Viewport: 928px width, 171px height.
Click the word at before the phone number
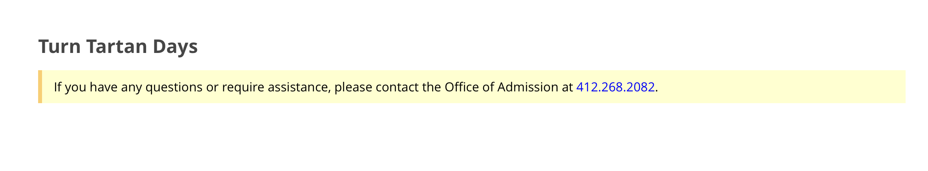(x=567, y=87)
